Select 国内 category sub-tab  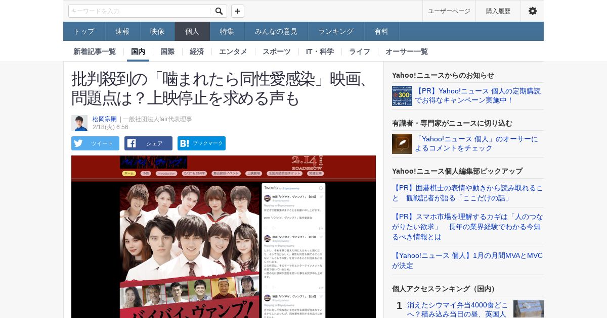(138, 51)
